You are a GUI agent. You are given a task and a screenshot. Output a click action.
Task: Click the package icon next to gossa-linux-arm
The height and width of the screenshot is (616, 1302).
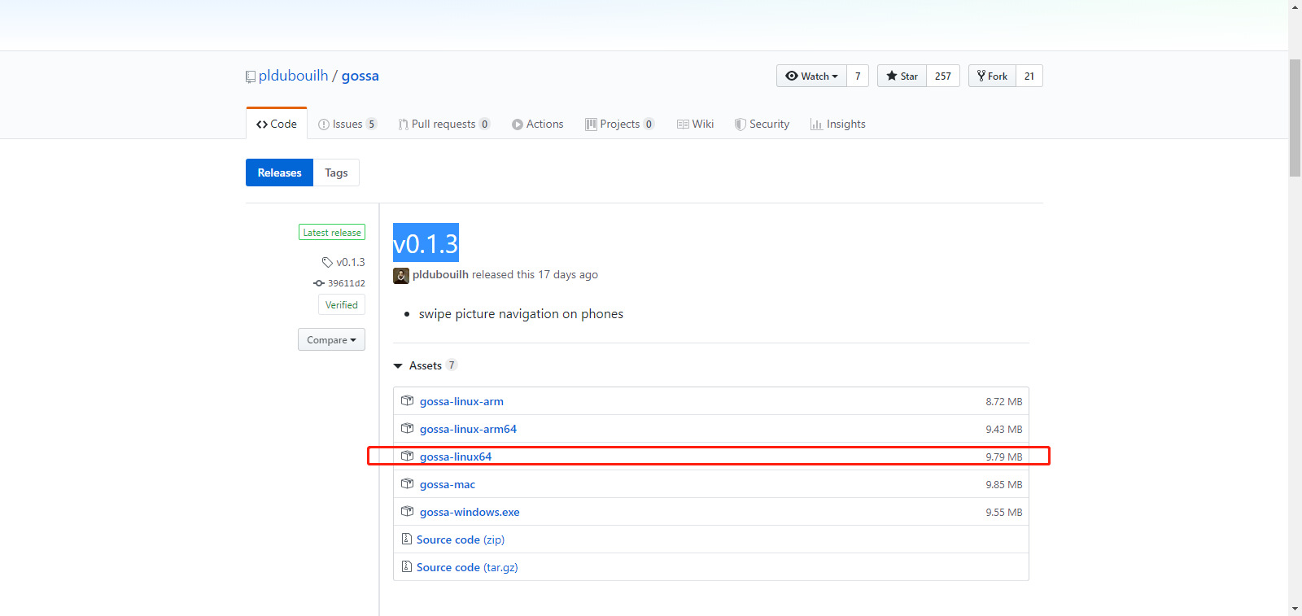coord(408,400)
